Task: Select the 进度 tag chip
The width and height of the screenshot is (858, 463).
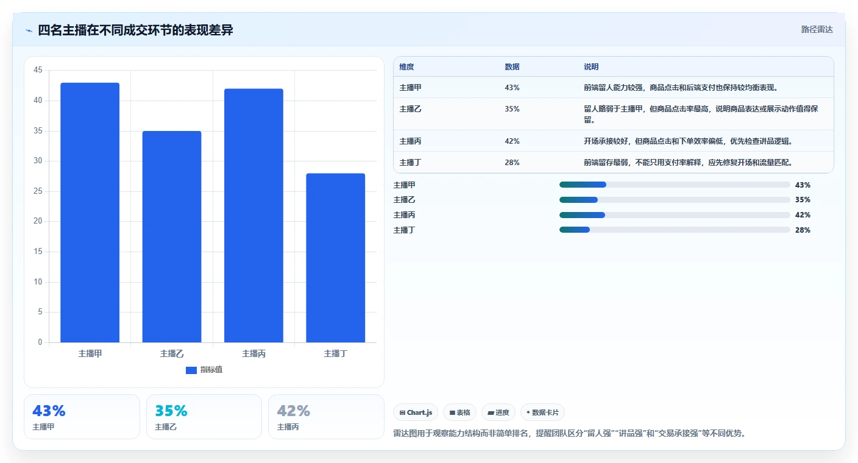Action: [x=498, y=412]
